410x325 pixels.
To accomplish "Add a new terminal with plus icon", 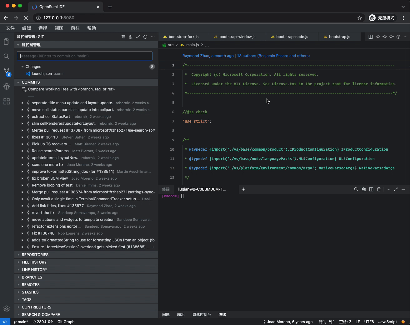I will [x=243, y=189].
